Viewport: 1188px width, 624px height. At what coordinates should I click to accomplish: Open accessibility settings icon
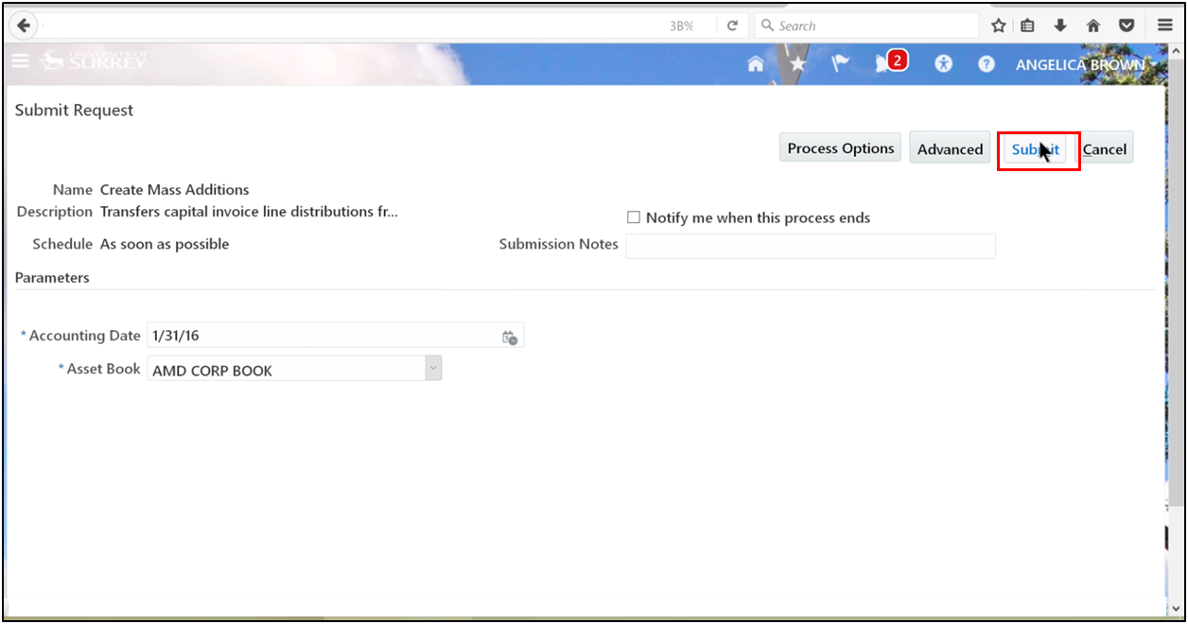943,63
